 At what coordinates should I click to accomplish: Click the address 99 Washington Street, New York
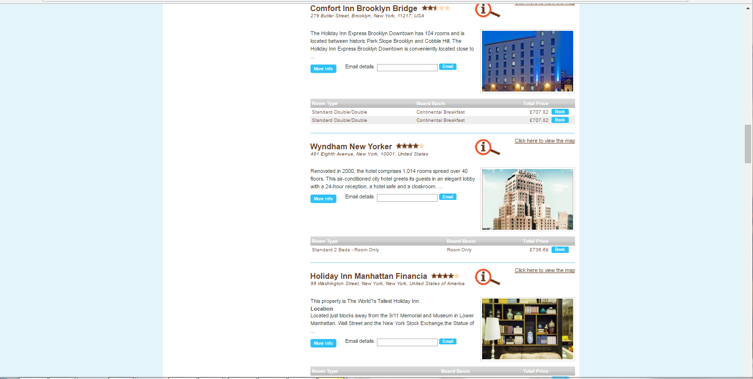pos(388,284)
